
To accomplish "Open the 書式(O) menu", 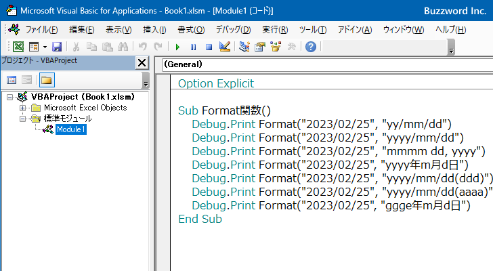I will [191, 30].
